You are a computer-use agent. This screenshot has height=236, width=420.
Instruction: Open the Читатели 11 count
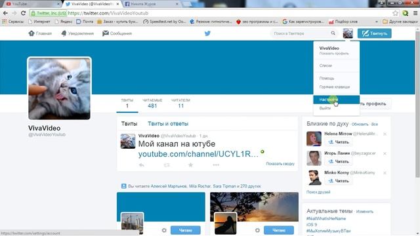click(181, 104)
